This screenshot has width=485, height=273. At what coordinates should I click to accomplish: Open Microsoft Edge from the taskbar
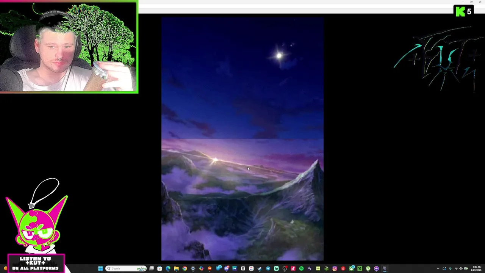tap(168, 268)
